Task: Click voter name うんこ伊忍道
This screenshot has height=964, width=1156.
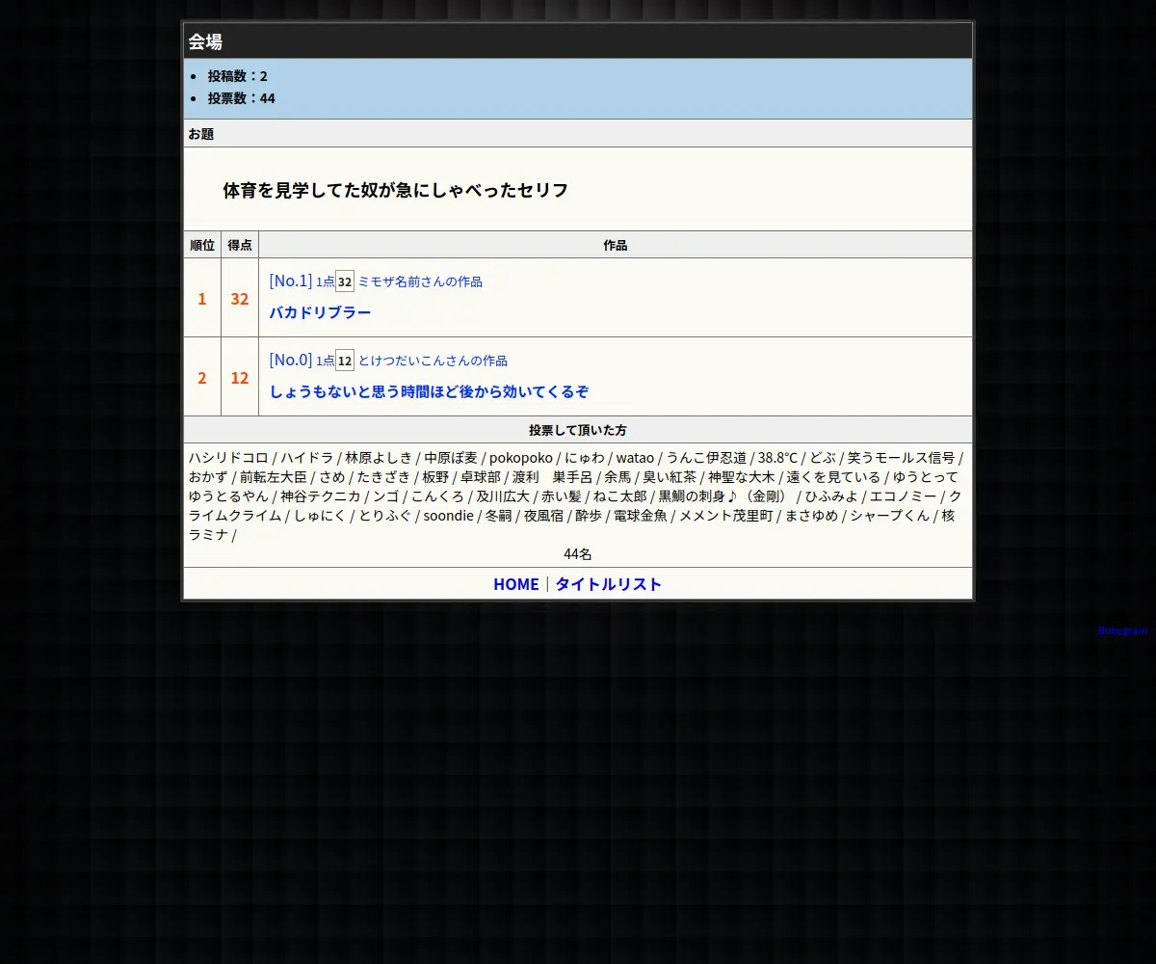Action: point(706,458)
